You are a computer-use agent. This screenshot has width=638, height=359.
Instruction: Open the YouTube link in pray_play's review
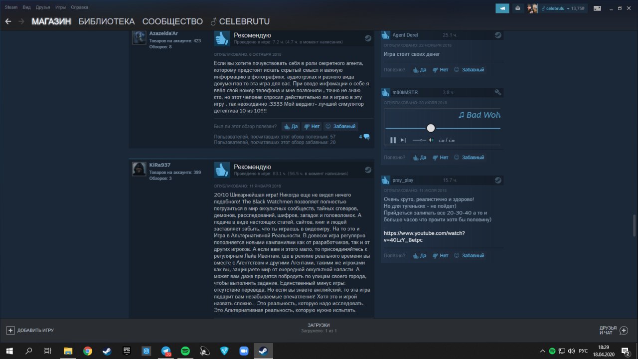pyautogui.click(x=424, y=236)
